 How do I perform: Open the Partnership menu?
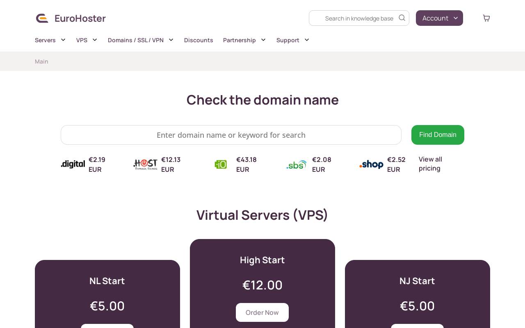click(x=240, y=40)
